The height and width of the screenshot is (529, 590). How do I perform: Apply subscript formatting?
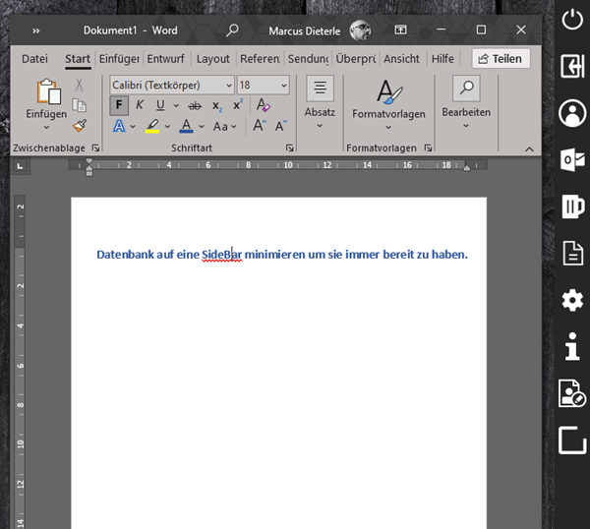(x=217, y=105)
